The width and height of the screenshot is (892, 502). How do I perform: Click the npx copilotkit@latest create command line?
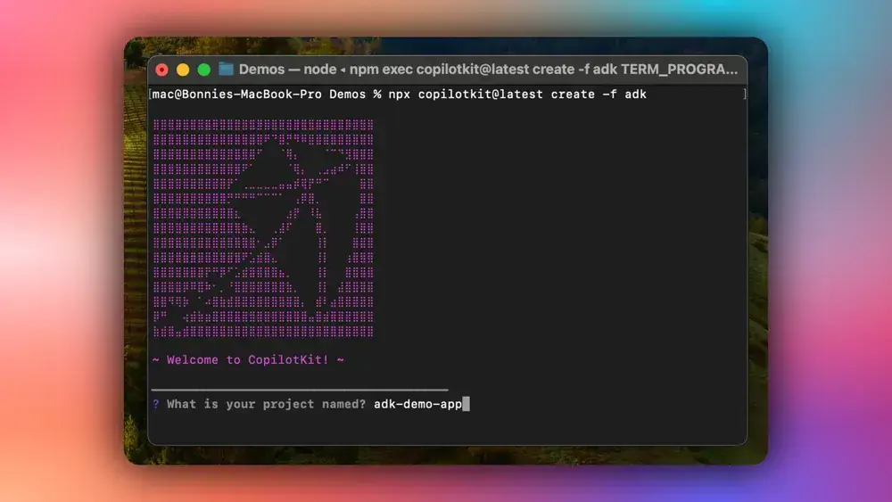[400, 95]
